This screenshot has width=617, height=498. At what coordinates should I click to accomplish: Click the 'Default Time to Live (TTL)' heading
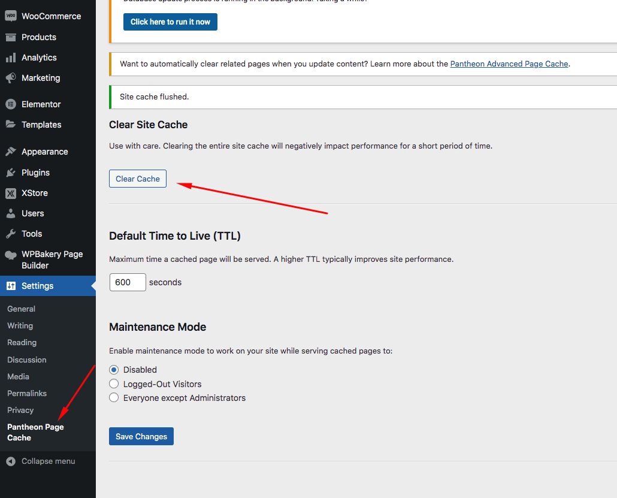point(175,236)
